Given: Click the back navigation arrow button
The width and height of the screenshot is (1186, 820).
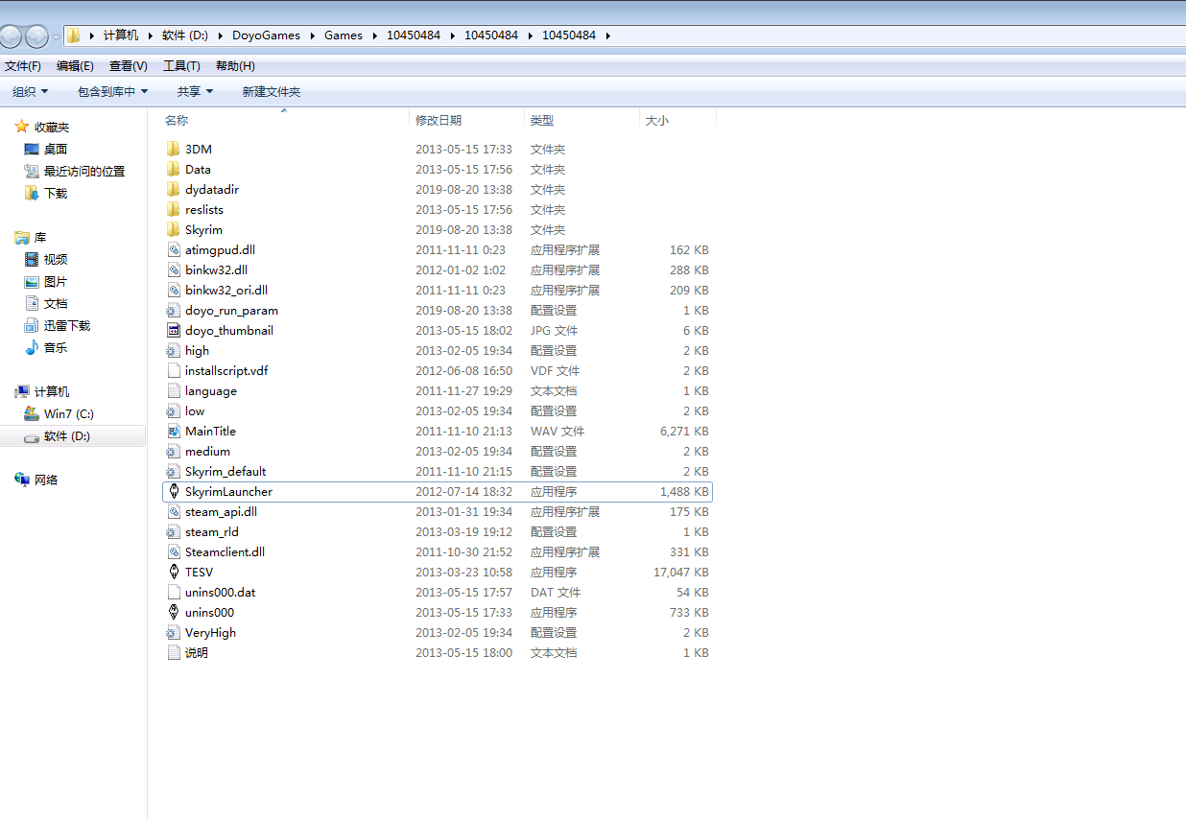Looking at the screenshot, I should pos(10,35).
